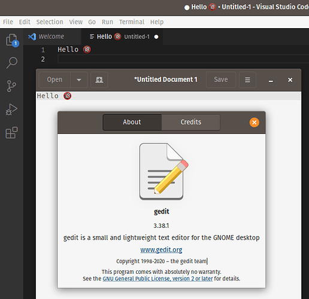Click the gedit Save button
The width and height of the screenshot is (309, 299).
pyautogui.click(x=221, y=80)
